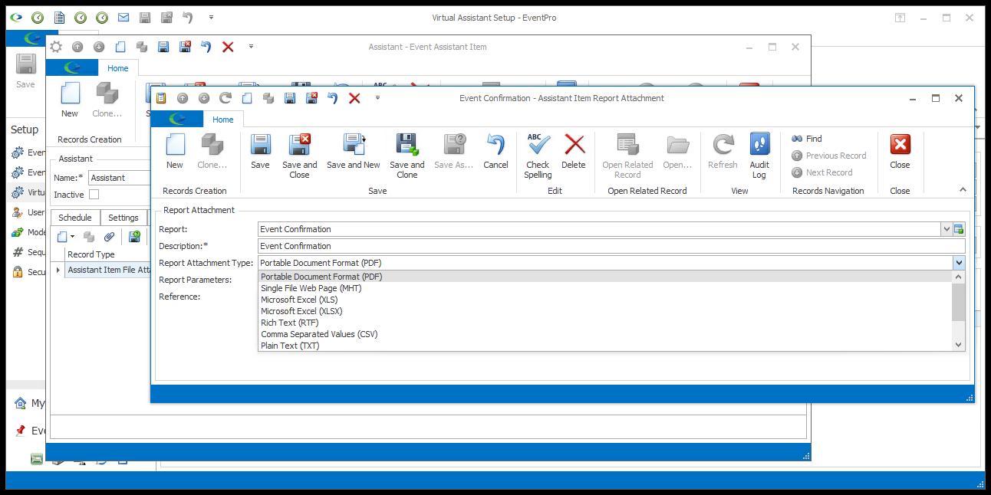991x495 pixels.
Task: Click the Description input field
Action: pos(611,246)
